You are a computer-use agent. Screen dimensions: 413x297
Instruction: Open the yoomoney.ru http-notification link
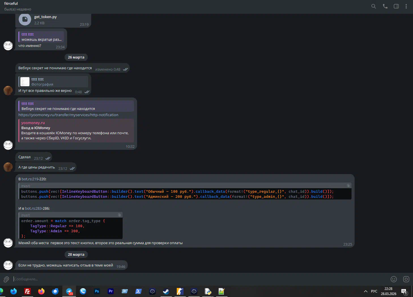click(x=68, y=115)
